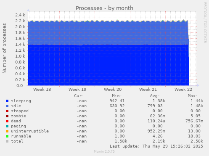Click dead avg value 110.24u
This screenshot has width=209, height=156.
tap(156, 121)
